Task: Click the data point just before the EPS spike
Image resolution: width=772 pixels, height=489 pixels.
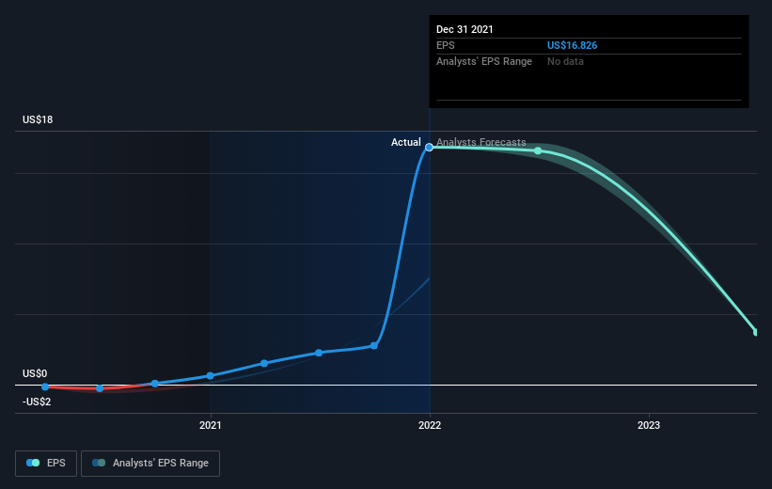Action: tap(374, 346)
